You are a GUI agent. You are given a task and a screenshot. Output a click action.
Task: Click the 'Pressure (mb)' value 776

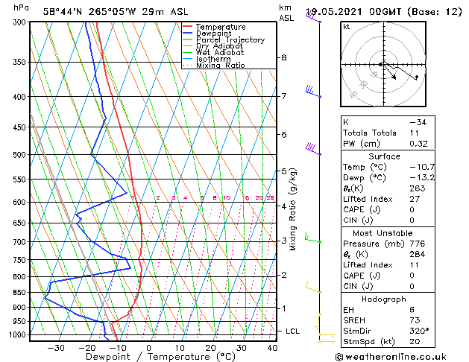click(418, 244)
